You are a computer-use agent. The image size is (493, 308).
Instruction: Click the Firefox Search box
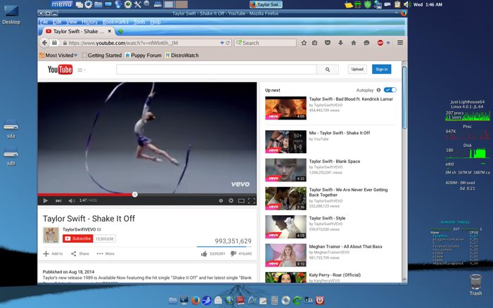(265, 43)
